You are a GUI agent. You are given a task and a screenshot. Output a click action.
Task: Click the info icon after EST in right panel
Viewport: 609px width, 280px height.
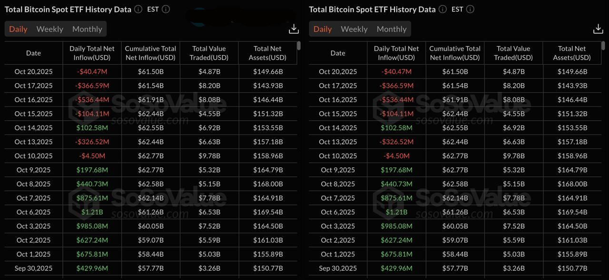click(470, 9)
